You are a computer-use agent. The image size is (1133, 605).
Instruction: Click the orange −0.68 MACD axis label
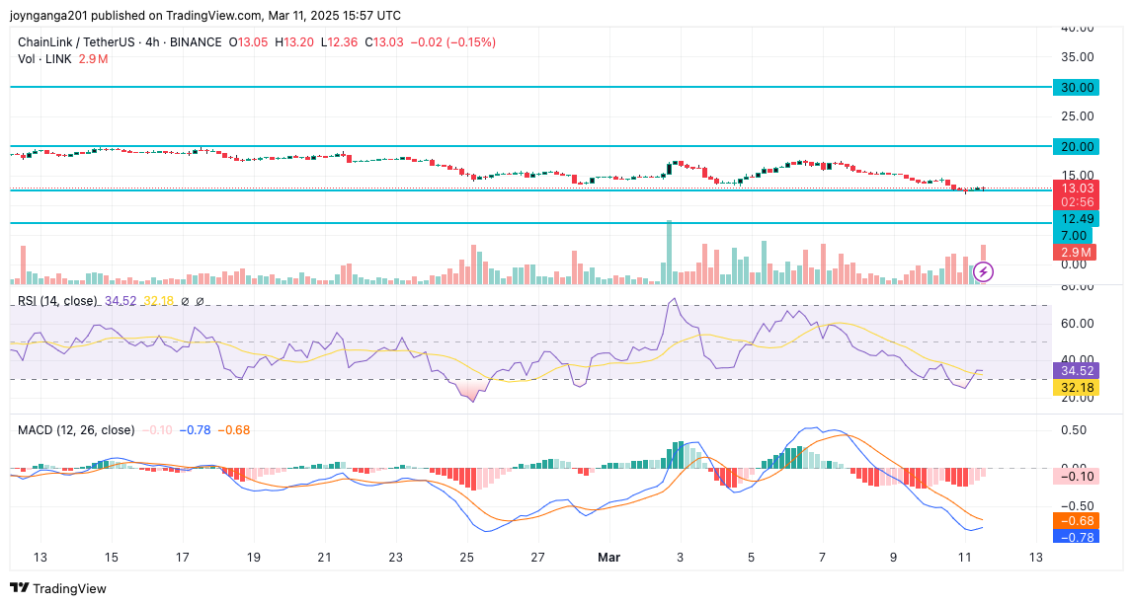[x=1076, y=520]
